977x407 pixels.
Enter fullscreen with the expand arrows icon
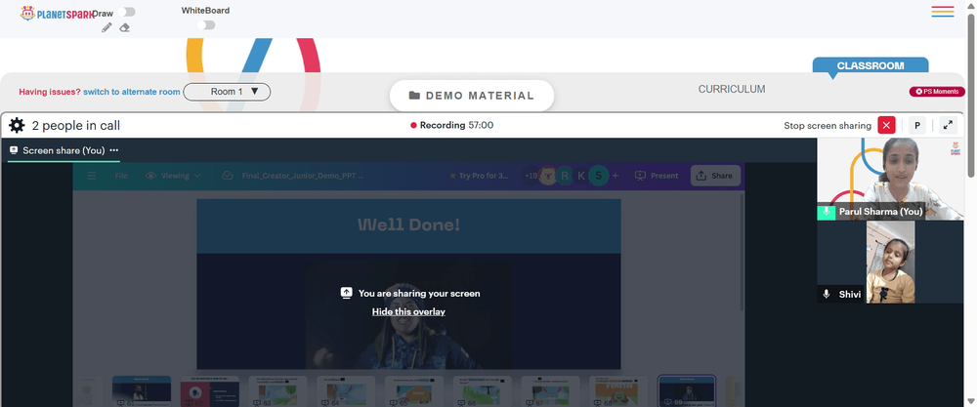click(x=948, y=125)
